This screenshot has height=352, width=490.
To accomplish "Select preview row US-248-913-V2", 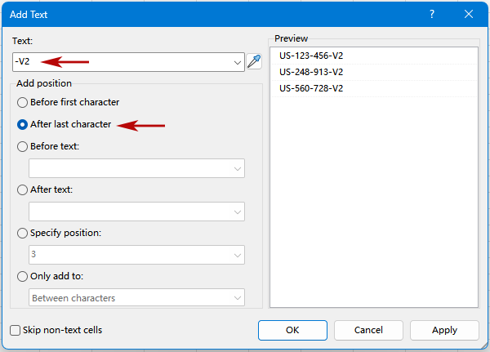I will [374, 72].
